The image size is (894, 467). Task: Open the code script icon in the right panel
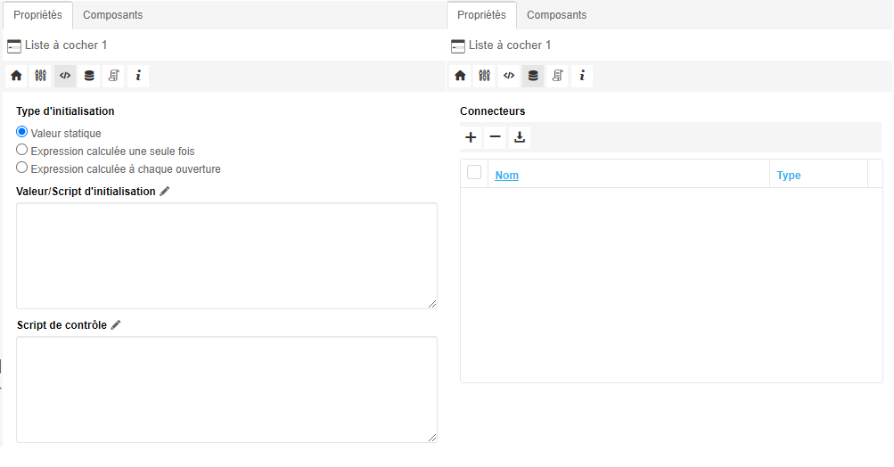click(508, 76)
